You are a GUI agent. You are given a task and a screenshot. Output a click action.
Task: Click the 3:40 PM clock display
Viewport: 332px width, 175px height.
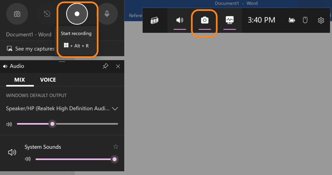261,20
